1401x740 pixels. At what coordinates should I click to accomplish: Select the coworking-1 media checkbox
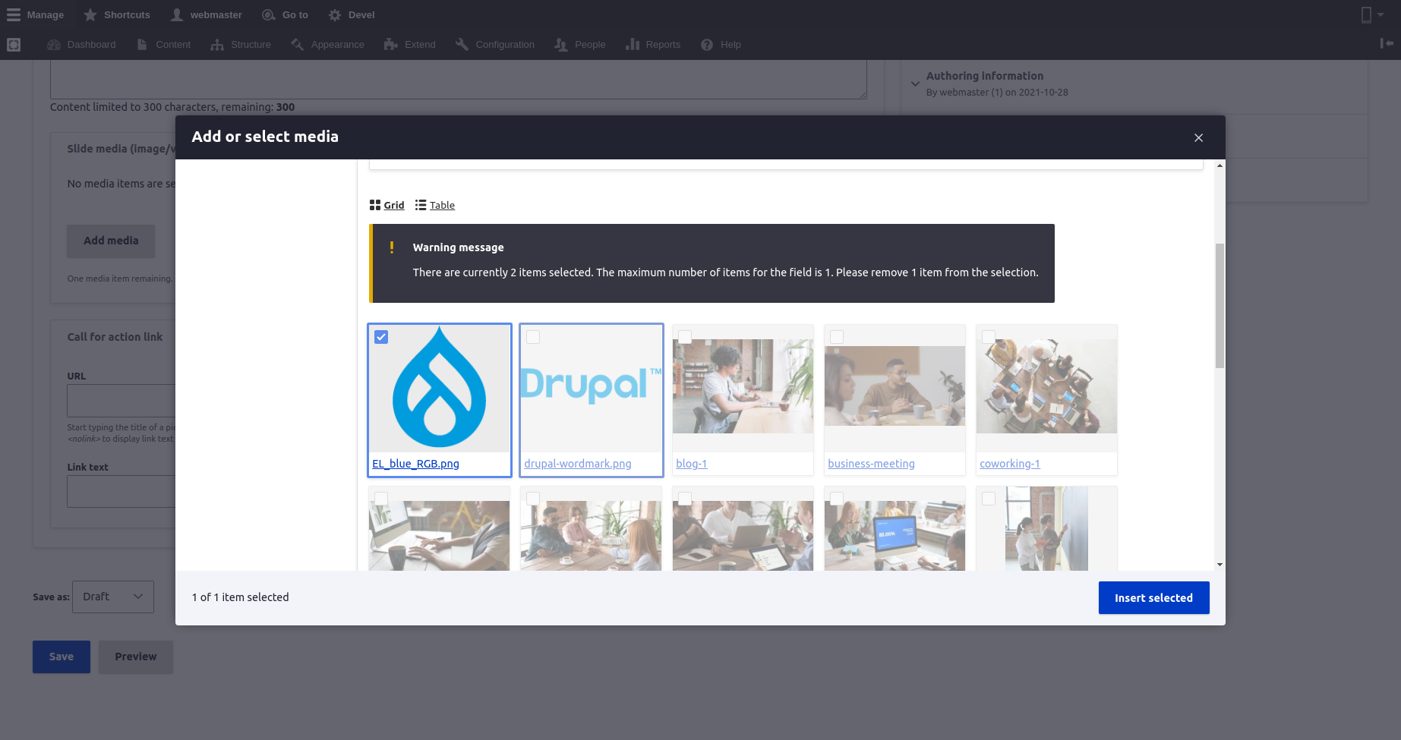click(x=989, y=337)
